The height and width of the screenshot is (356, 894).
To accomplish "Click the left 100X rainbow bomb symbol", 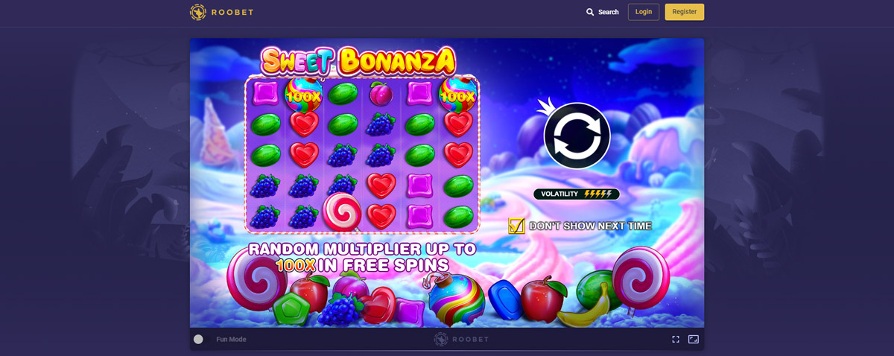I will click(304, 94).
